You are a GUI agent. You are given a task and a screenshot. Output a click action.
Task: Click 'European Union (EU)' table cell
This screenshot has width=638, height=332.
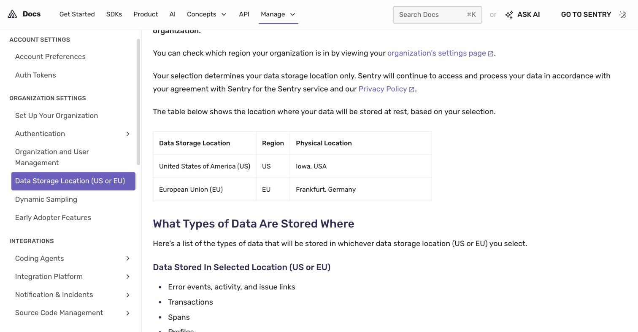(205, 190)
